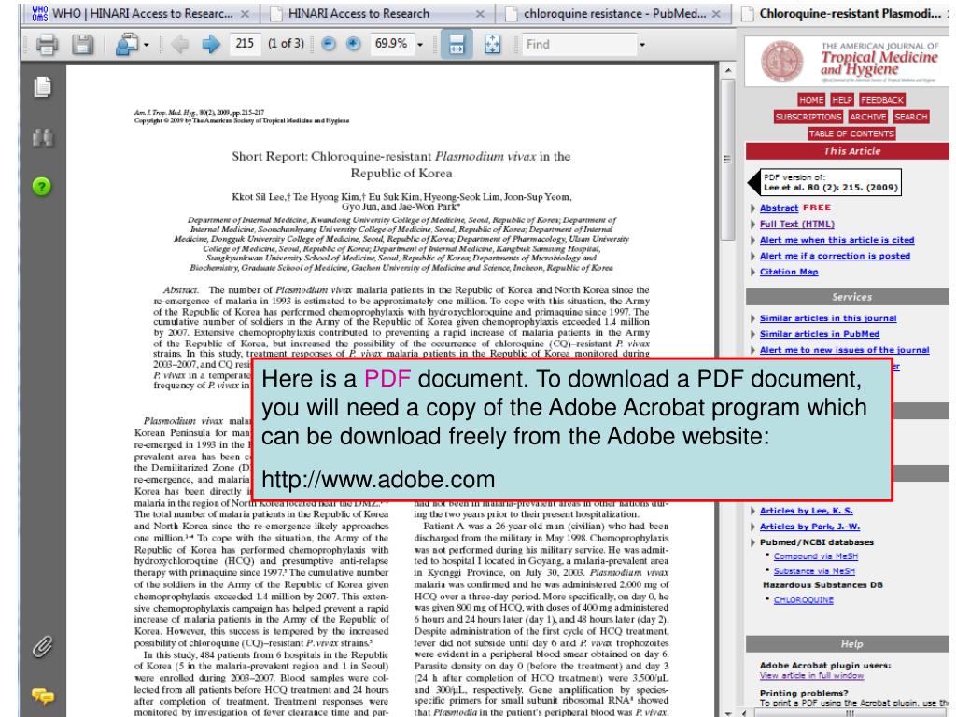The width and height of the screenshot is (956, 717).
Task: Select the fit one full page icon
Action: [493, 44]
